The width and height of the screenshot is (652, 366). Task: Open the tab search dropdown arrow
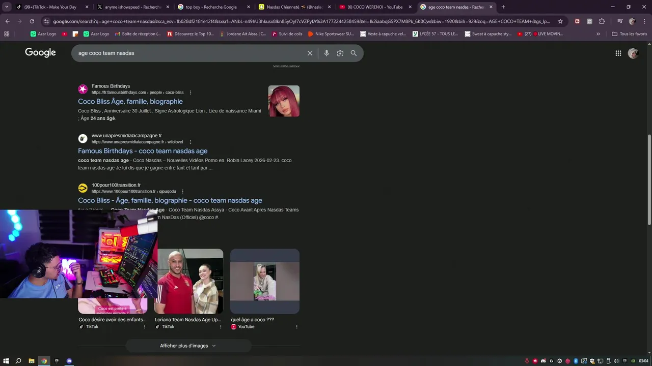pos(7,7)
